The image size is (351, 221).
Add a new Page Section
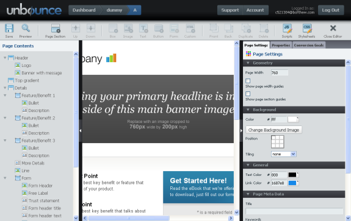pyautogui.click(x=56, y=31)
